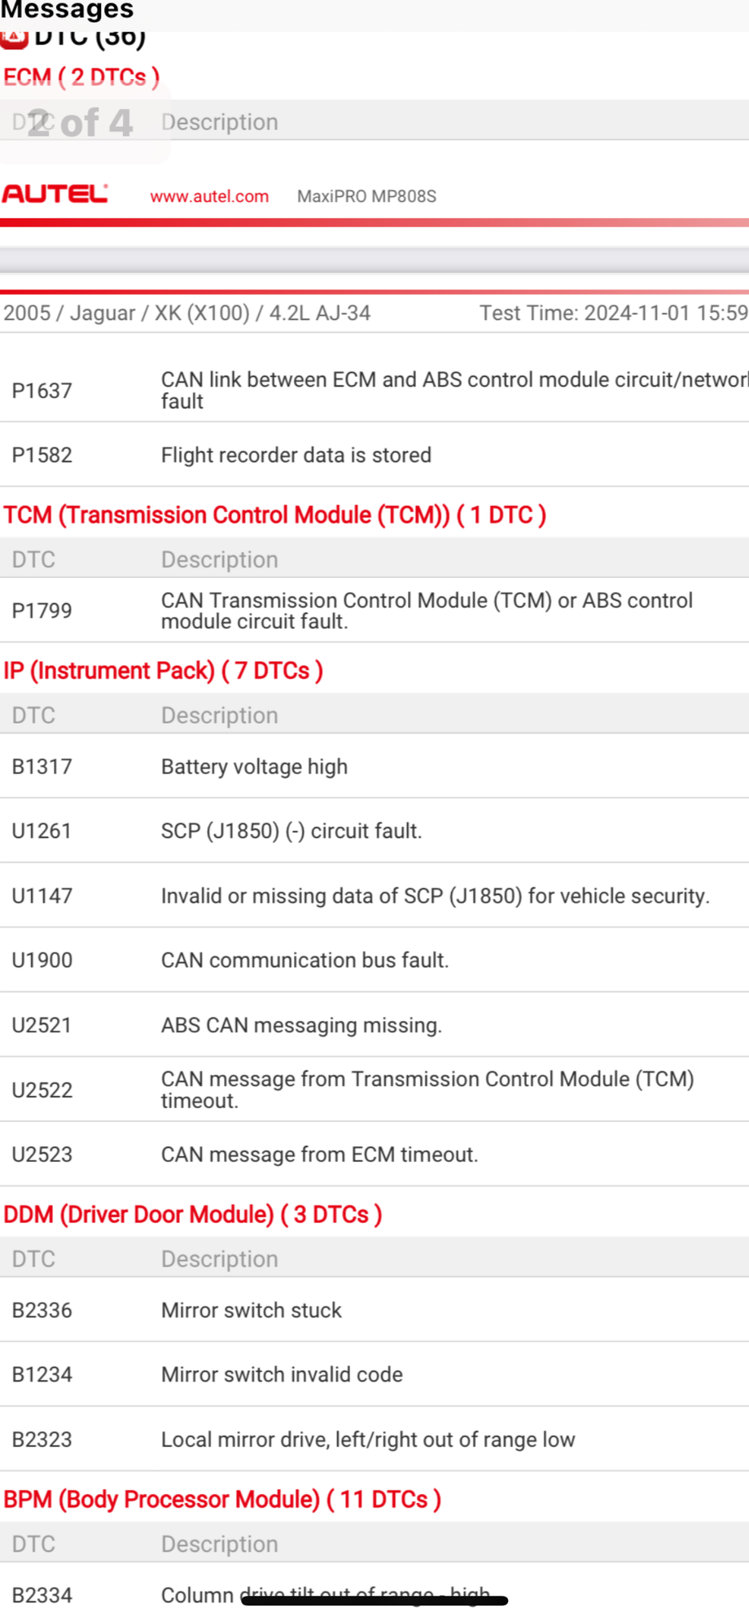Screen dimensions: 749x1621
Task: Collapse the IP Instrument Pack section
Action: (x=163, y=670)
